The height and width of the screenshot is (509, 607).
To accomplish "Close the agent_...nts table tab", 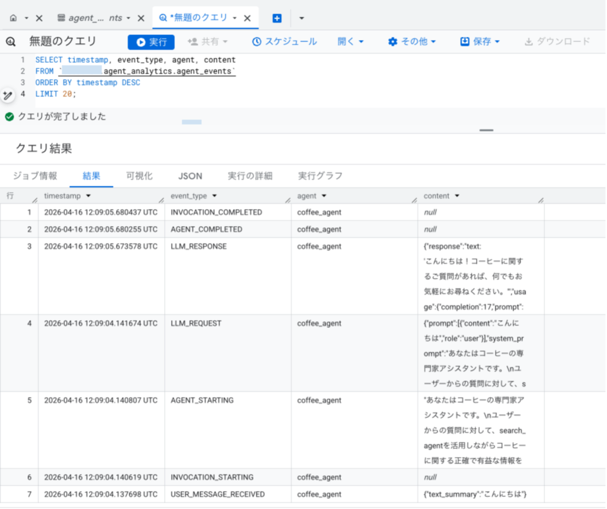I will click(x=141, y=18).
